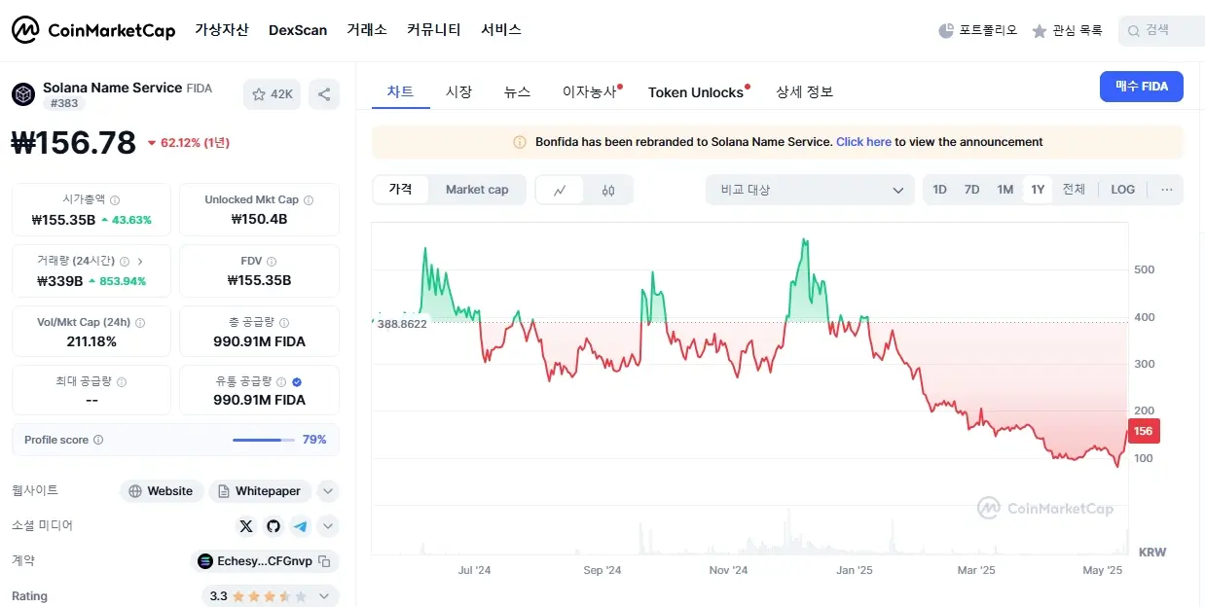Switch to the 상세 정보 tab
The height and width of the screenshot is (607, 1205).
804,91
